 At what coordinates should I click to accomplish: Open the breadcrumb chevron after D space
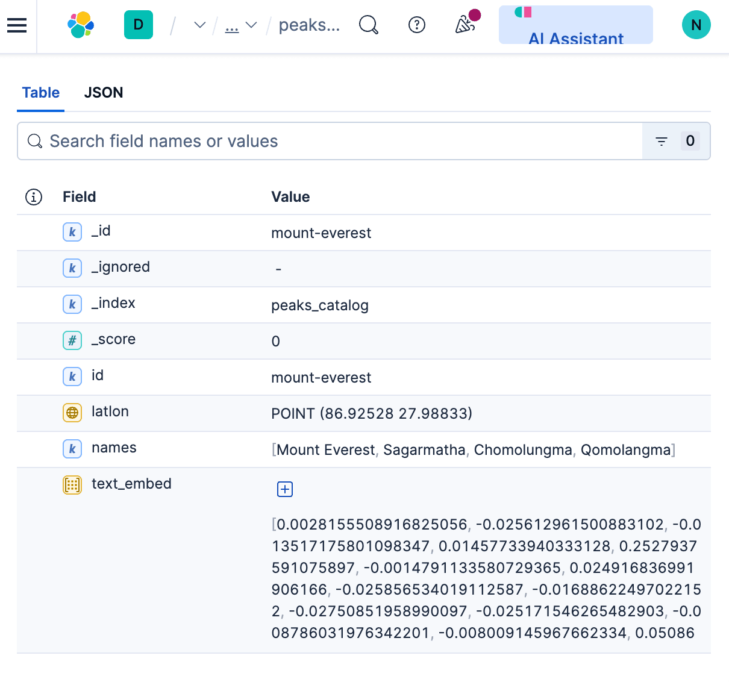coord(199,25)
